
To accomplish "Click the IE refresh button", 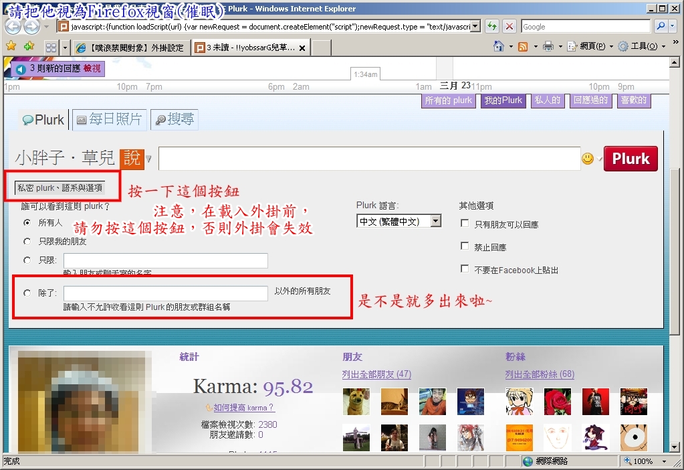I will [492, 26].
